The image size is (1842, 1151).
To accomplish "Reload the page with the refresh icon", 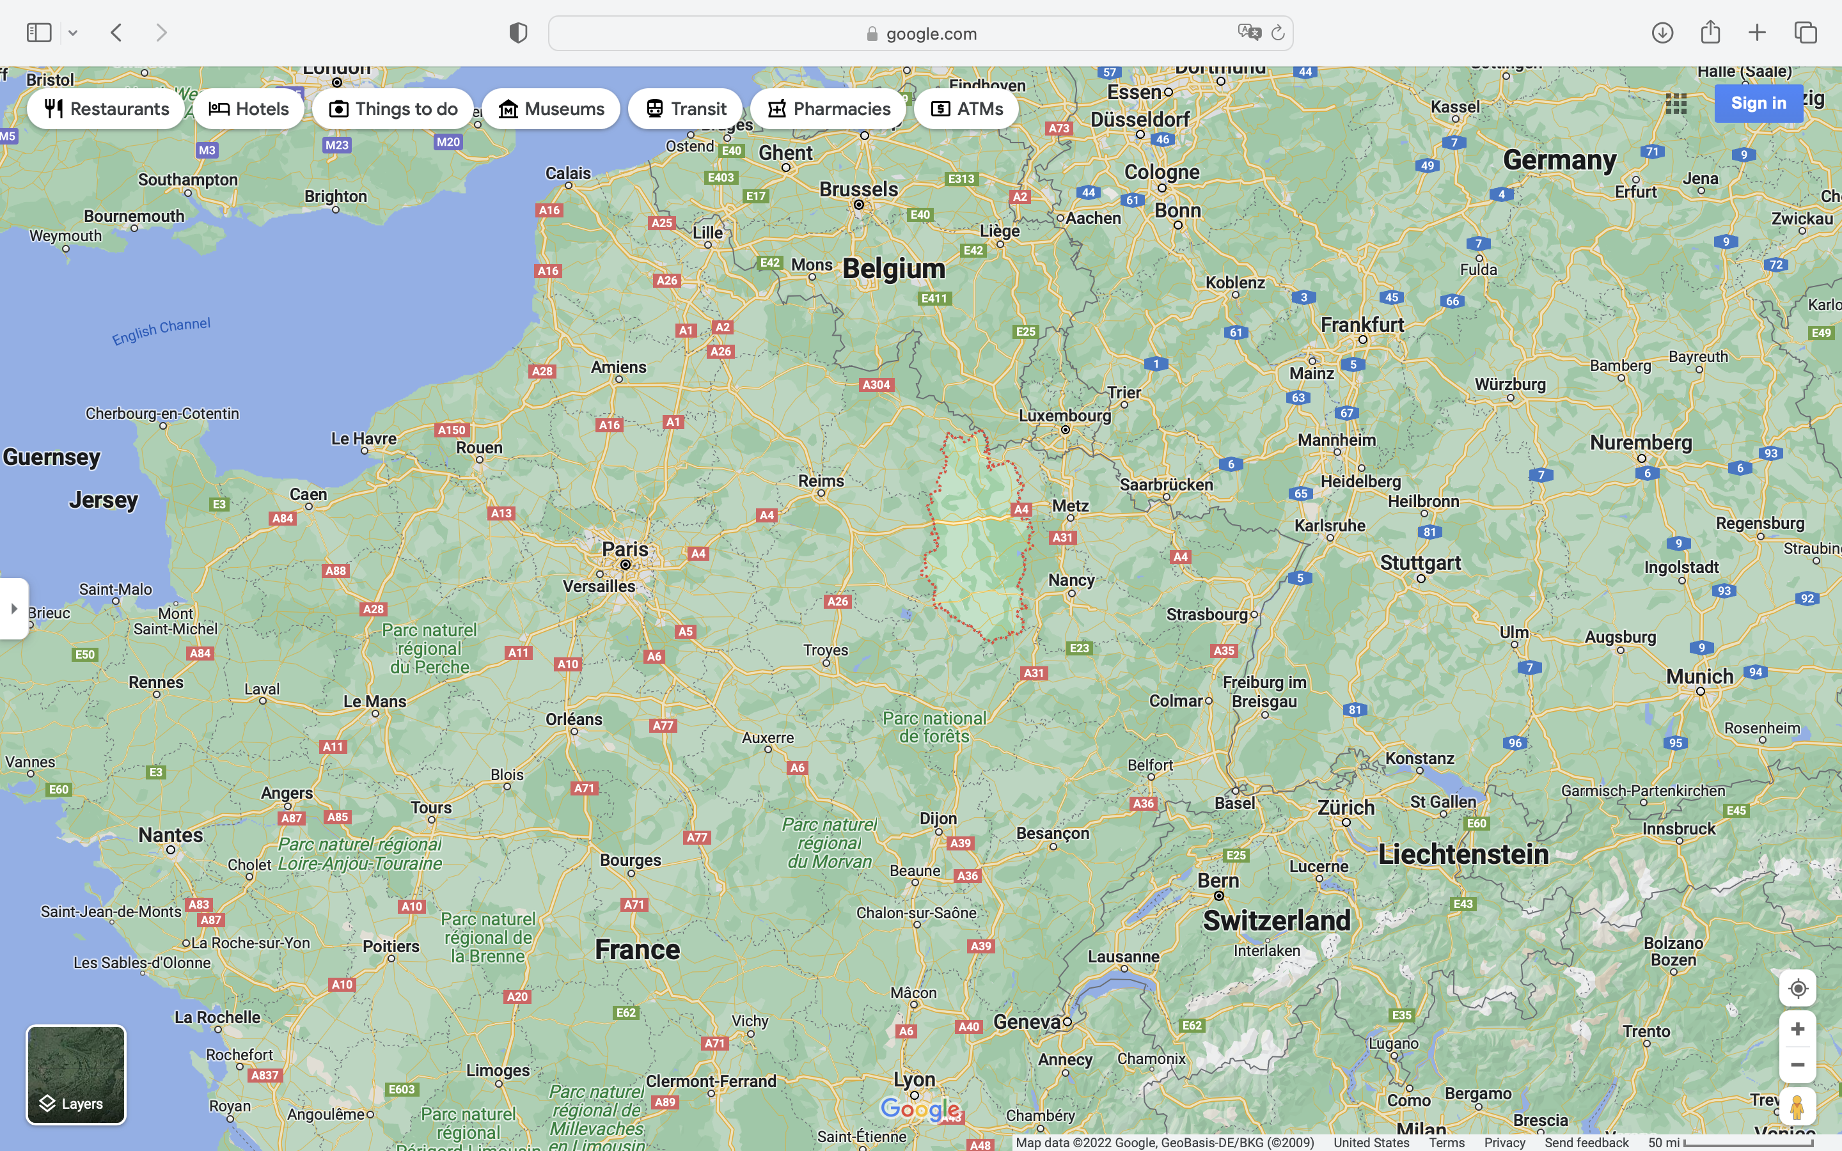I will [1278, 33].
